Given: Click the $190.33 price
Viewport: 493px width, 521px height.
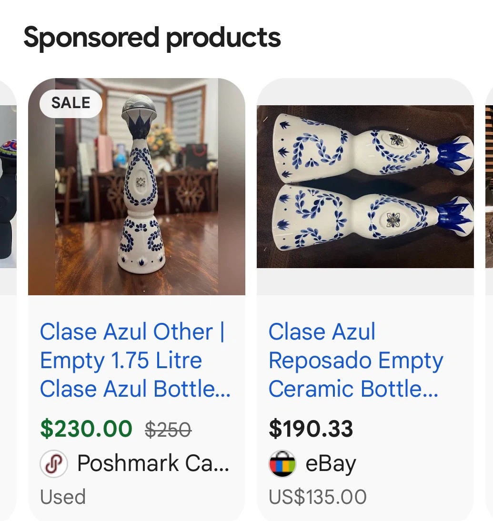Looking at the screenshot, I should [311, 429].
